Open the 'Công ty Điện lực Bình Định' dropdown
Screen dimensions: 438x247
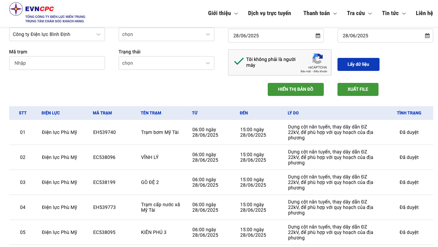[57, 34]
